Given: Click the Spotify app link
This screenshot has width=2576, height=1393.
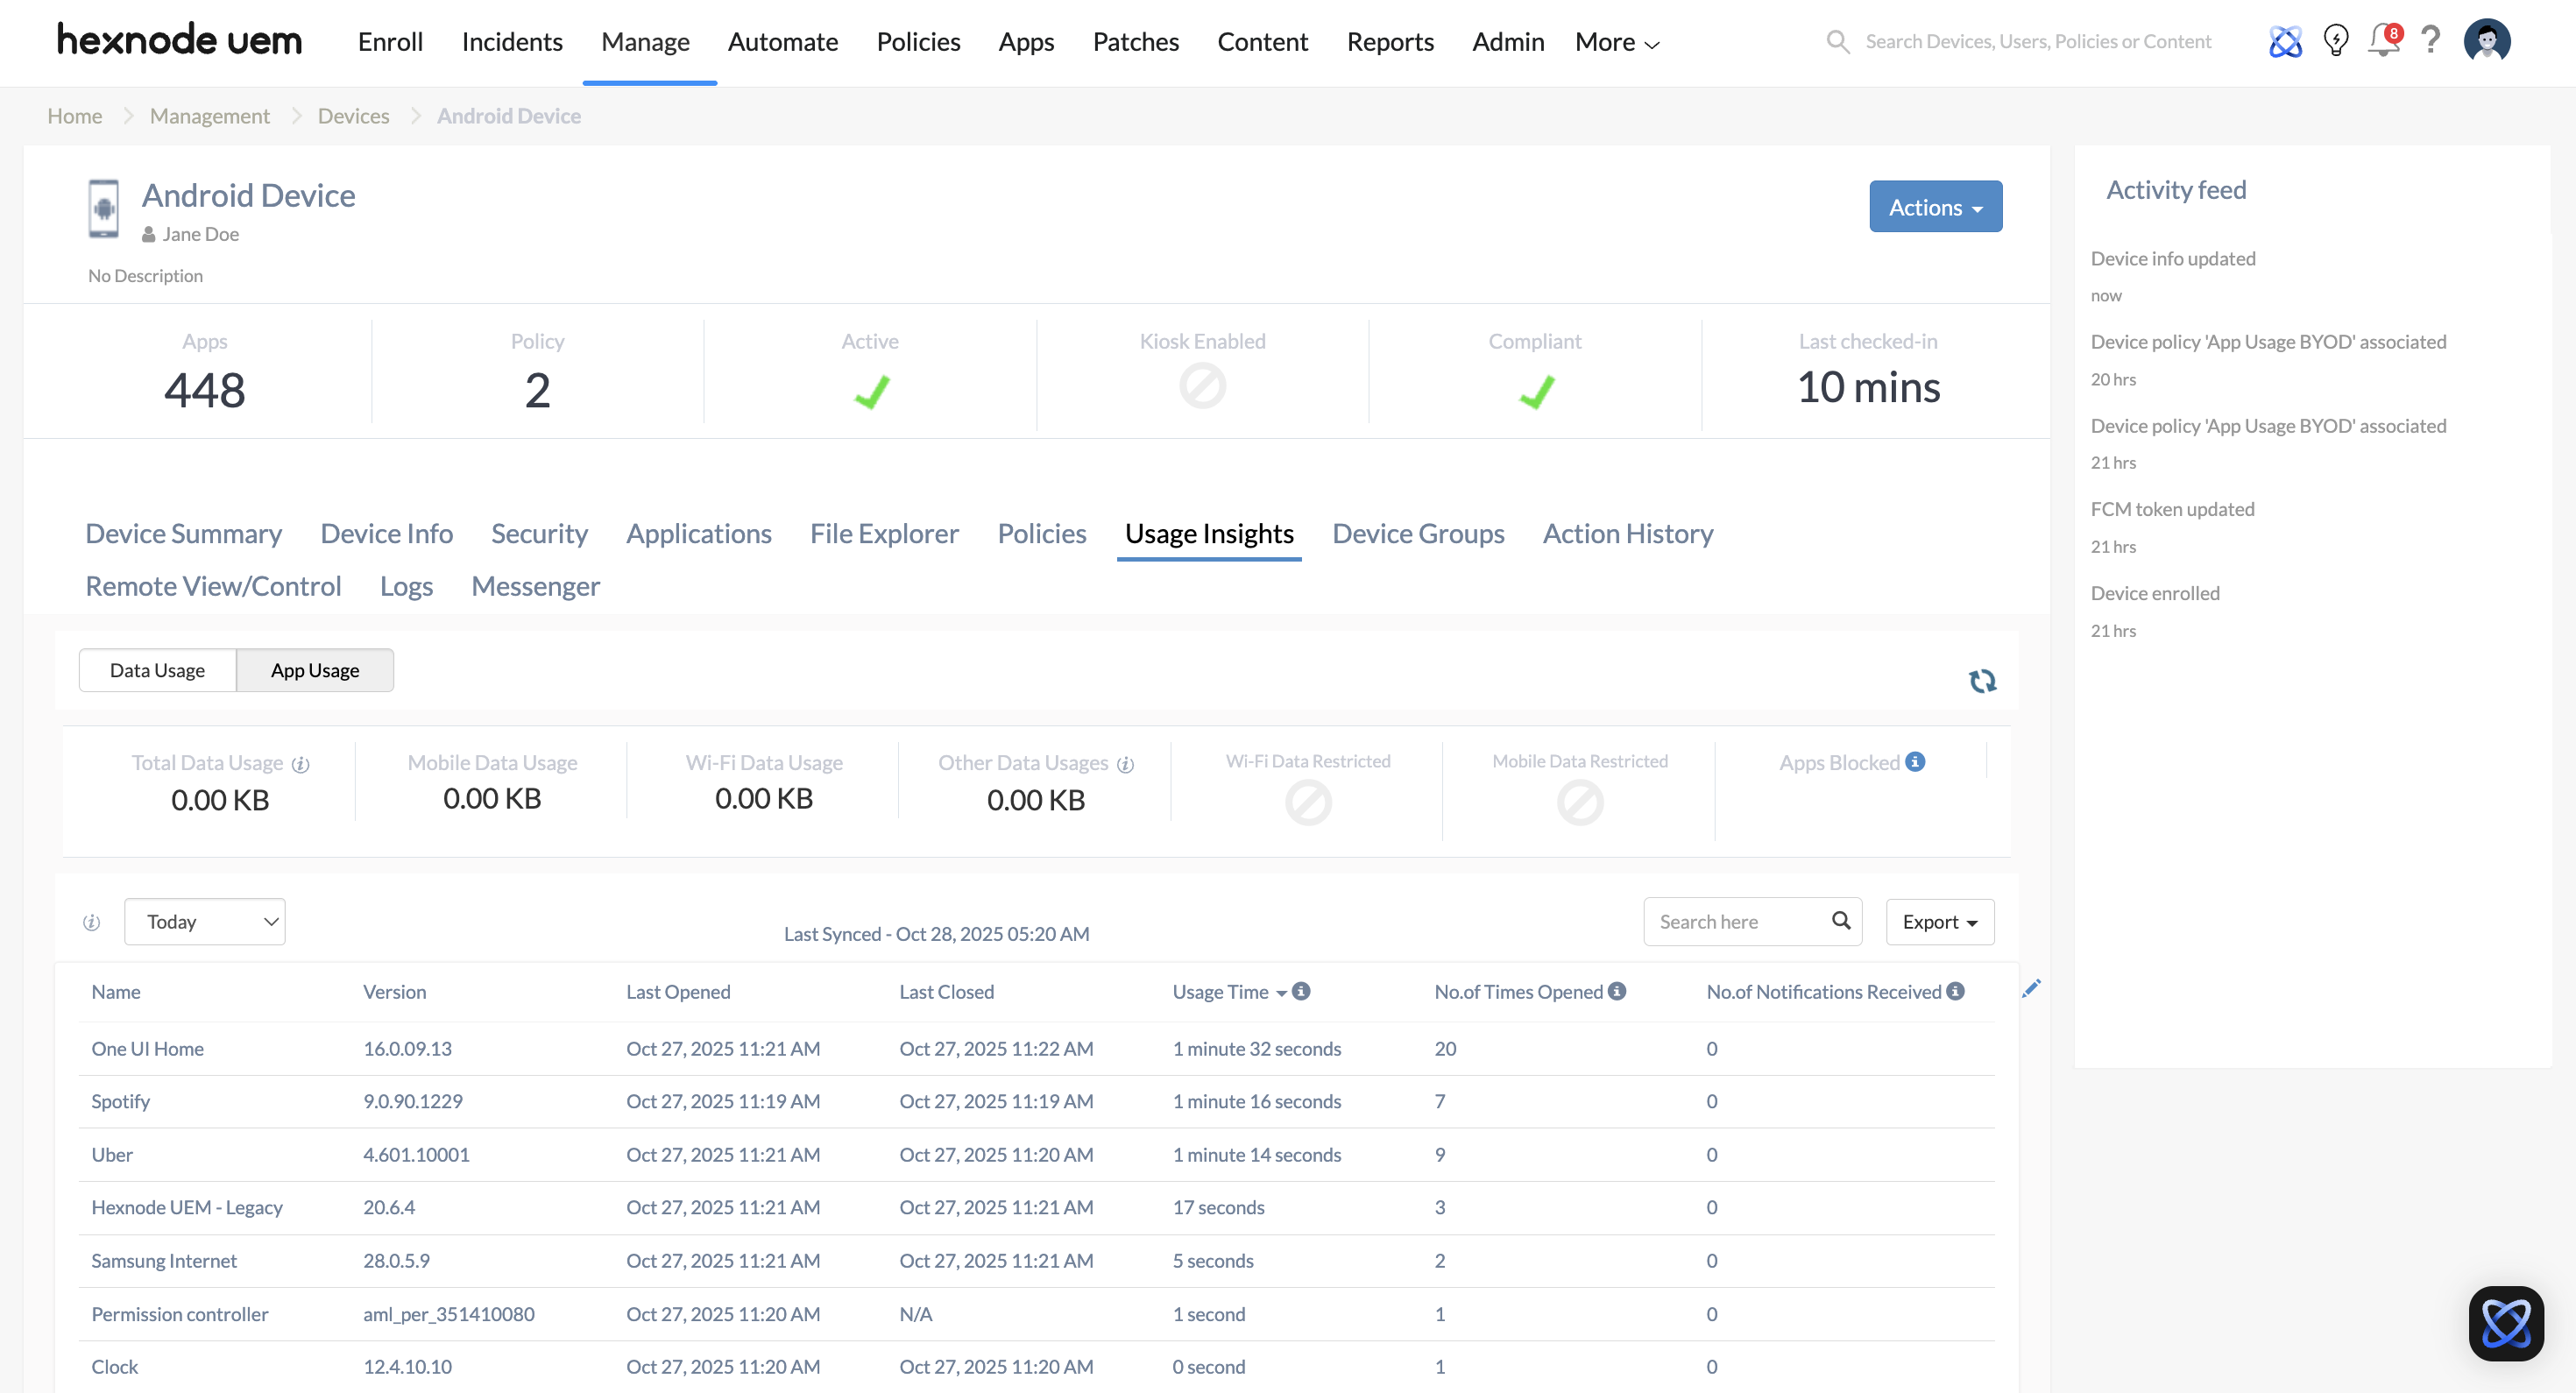Looking at the screenshot, I should pyautogui.click(x=120, y=1101).
